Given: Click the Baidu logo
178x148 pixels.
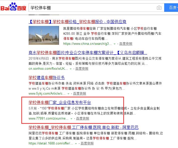Looking at the screenshot, I should coord(13,7).
